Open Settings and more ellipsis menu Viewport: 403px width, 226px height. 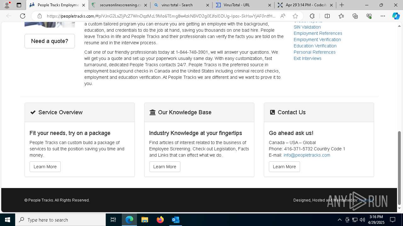(383, 16)
